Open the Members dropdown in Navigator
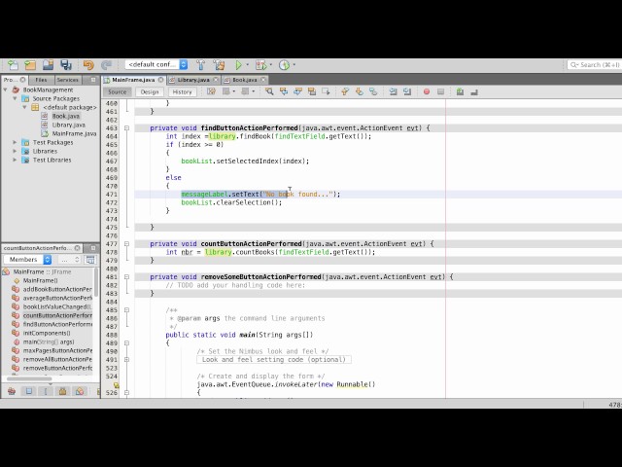622x467 pixels. (x=28, y=260)
